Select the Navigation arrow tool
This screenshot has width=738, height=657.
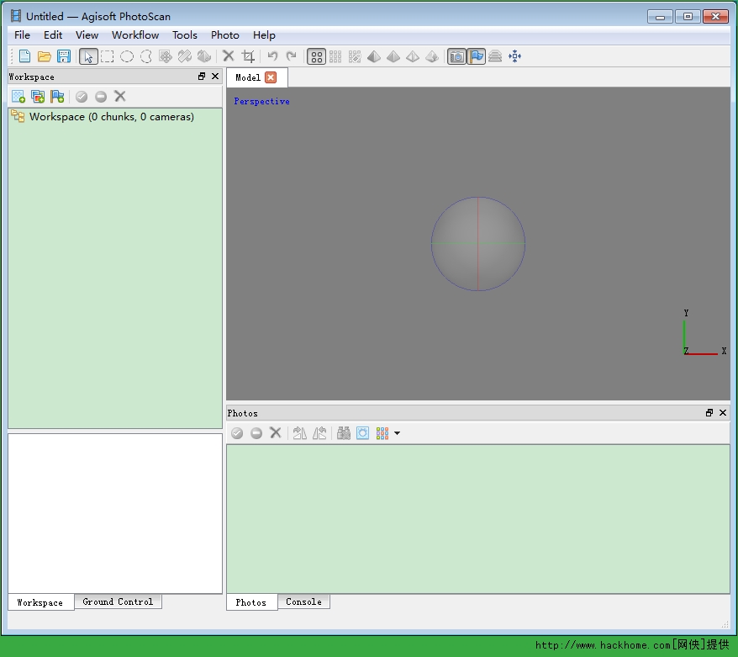click(x=88, y=56)
